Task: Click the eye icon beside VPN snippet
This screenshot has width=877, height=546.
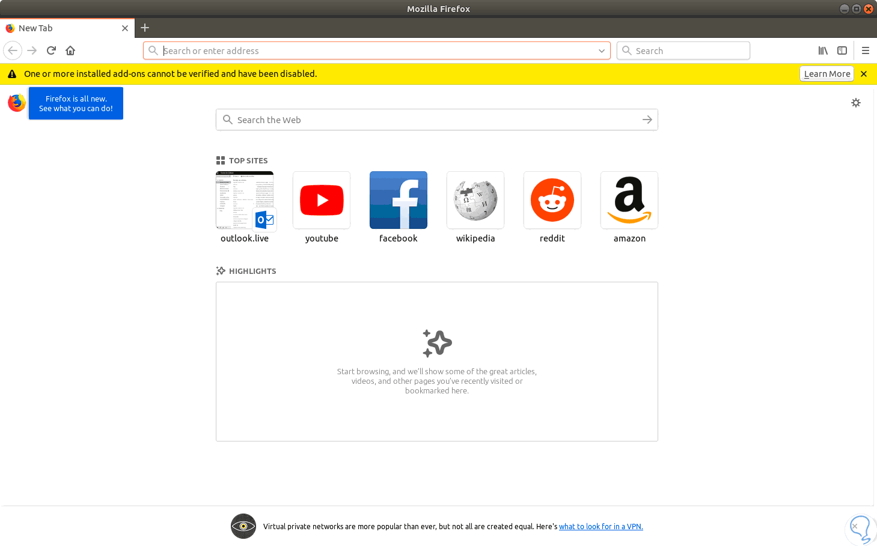Action: (243, 526)
